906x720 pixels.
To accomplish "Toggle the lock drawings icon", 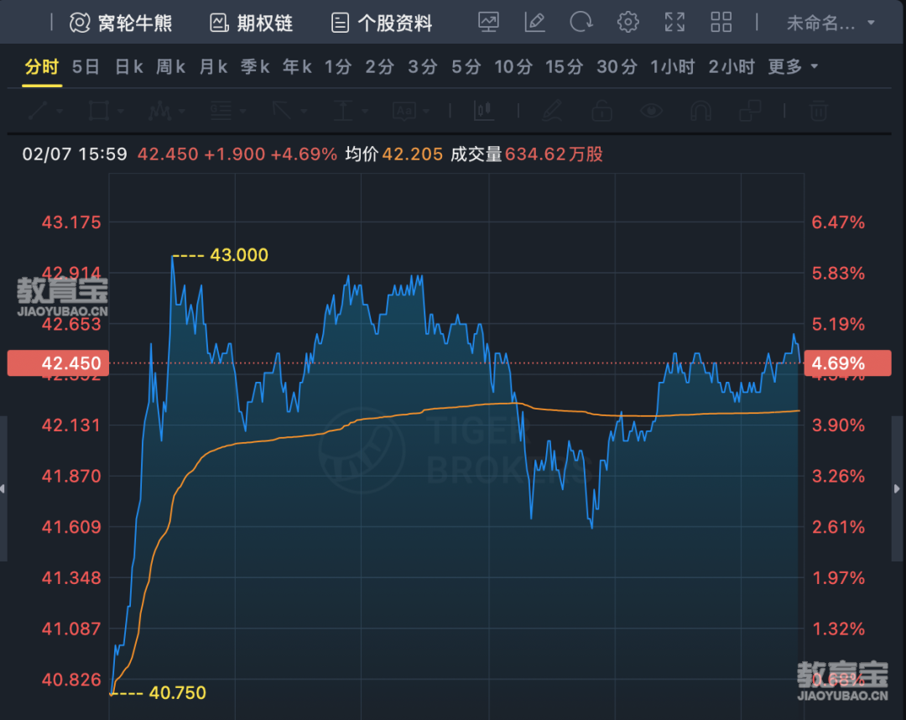I will tap(602, 110).
